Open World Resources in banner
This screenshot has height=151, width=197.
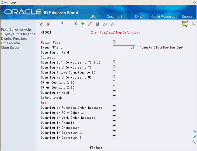pos(164,16)
